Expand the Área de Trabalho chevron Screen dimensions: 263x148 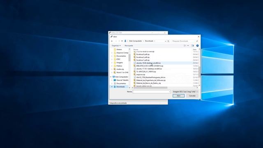(x=112, y=80)
